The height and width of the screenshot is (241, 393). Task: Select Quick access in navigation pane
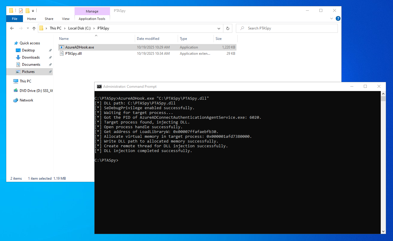[x=30, y=43]
